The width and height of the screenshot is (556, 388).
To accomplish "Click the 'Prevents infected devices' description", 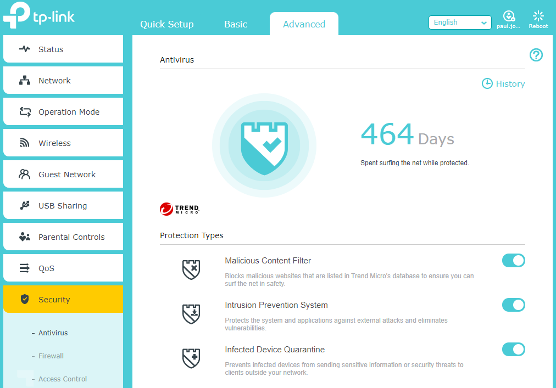I will pos(344,368).
